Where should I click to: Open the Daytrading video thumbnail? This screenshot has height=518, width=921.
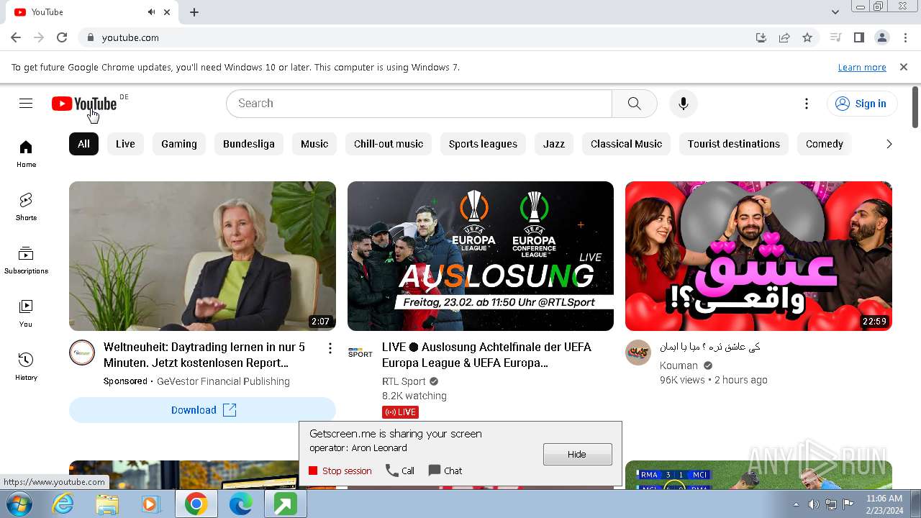tap(202, 256)
